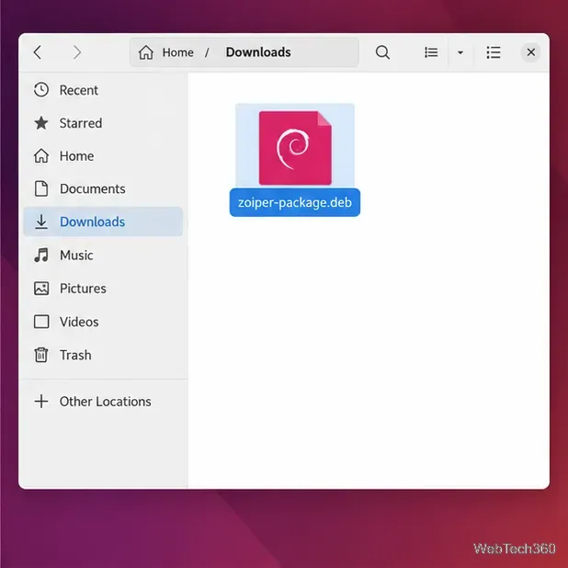Close the Files window
The height and width of the screenshot is (568, 568).
[530, 52]
